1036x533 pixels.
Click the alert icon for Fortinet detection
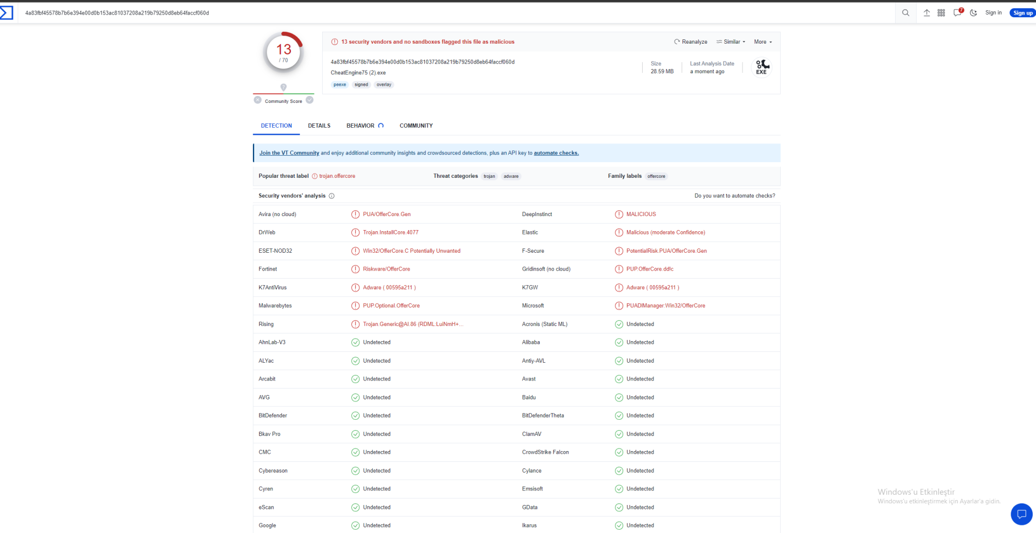(x=356, y=269)
